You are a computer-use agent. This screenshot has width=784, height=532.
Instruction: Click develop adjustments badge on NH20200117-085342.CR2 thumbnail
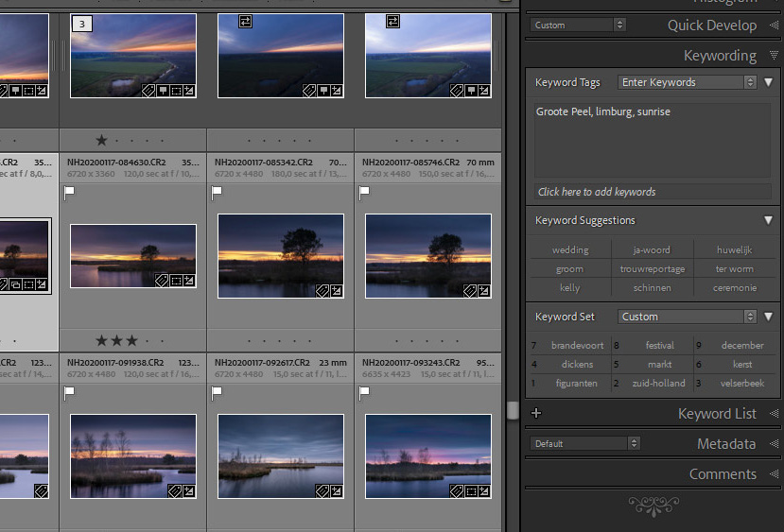(337, 291)
